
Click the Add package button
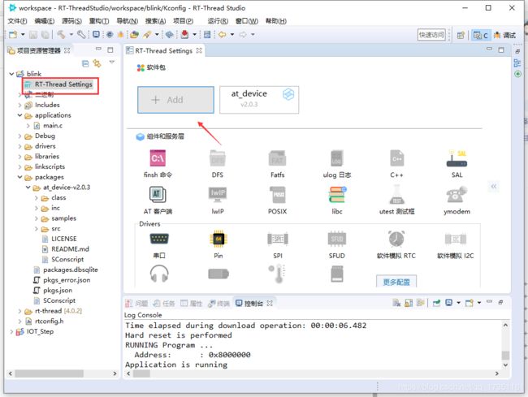pos(175,100)
